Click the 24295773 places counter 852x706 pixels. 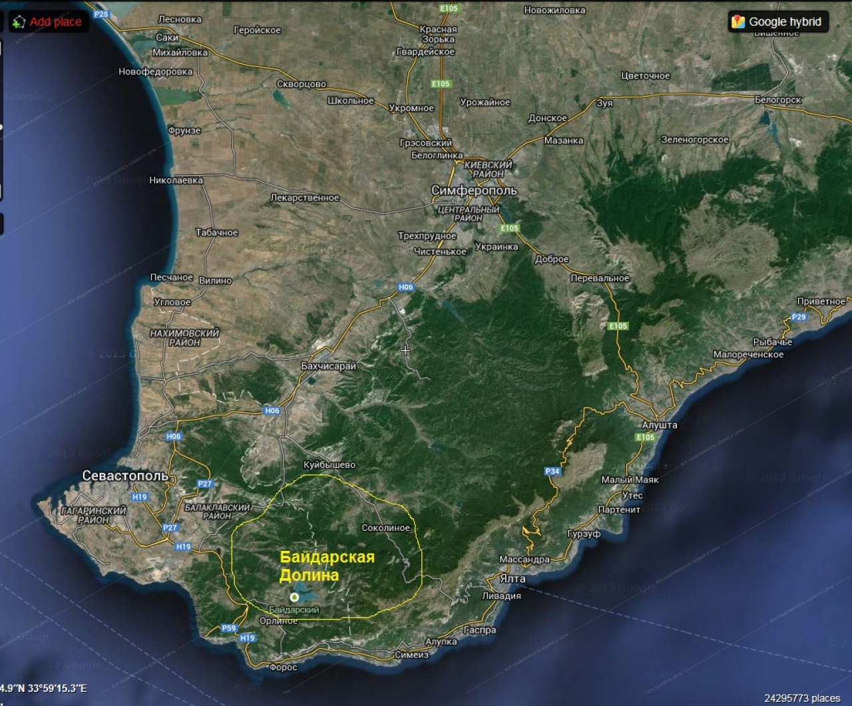pyautogui.click(x=801, y=698)
